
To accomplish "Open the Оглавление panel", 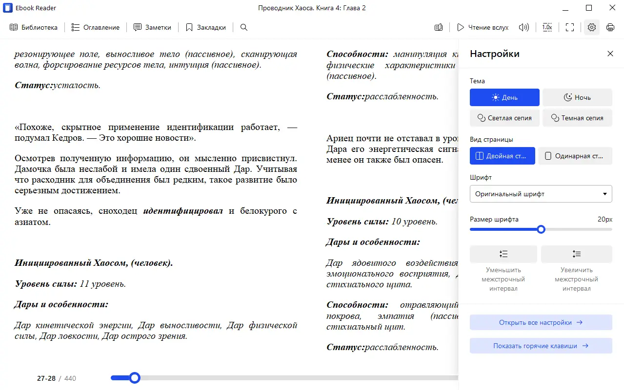I will (96, 27).
